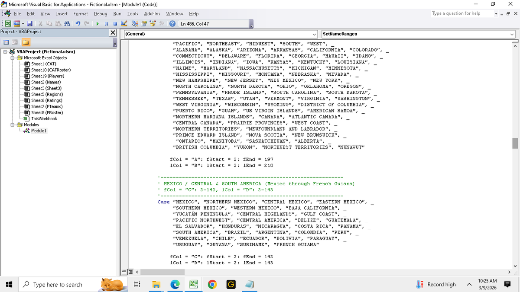Toggle Folders view in Project pane
The height and width of the screenshot is (292, 520).
point(26,42)
